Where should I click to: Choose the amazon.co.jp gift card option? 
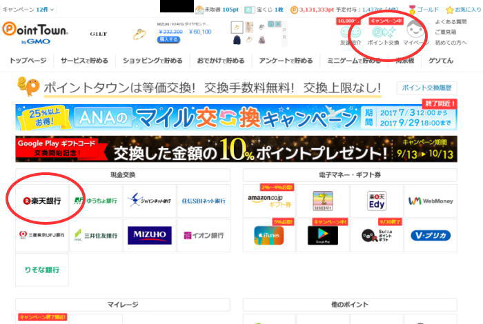coord(269,201)
